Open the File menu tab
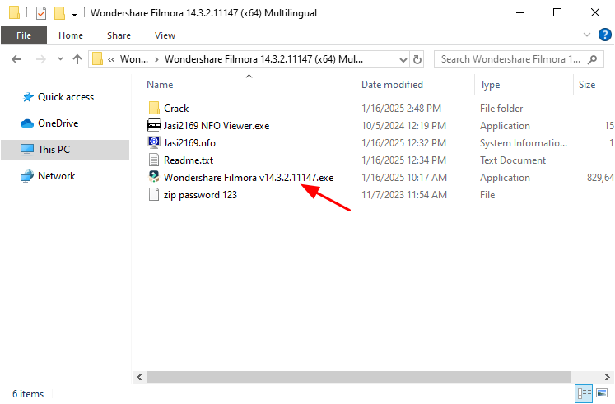 pos(23,35)
